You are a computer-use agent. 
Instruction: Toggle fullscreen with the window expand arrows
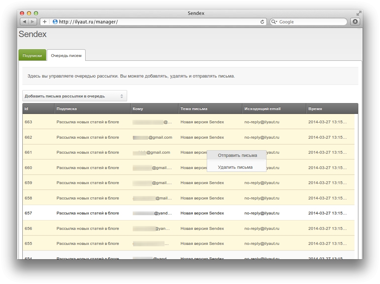(x=359, y=13)
